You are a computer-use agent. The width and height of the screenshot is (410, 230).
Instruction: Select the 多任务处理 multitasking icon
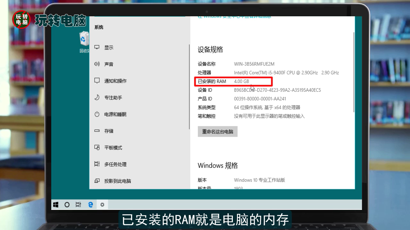coord(97,164)
